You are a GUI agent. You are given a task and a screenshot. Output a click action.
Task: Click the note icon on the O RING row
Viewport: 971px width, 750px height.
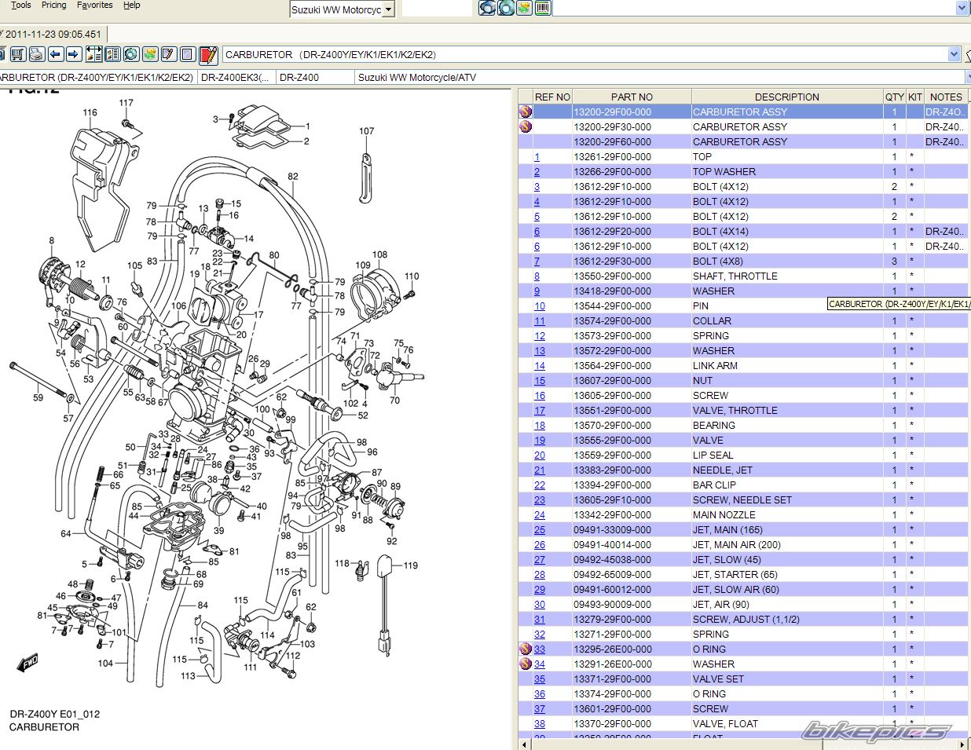526,649
